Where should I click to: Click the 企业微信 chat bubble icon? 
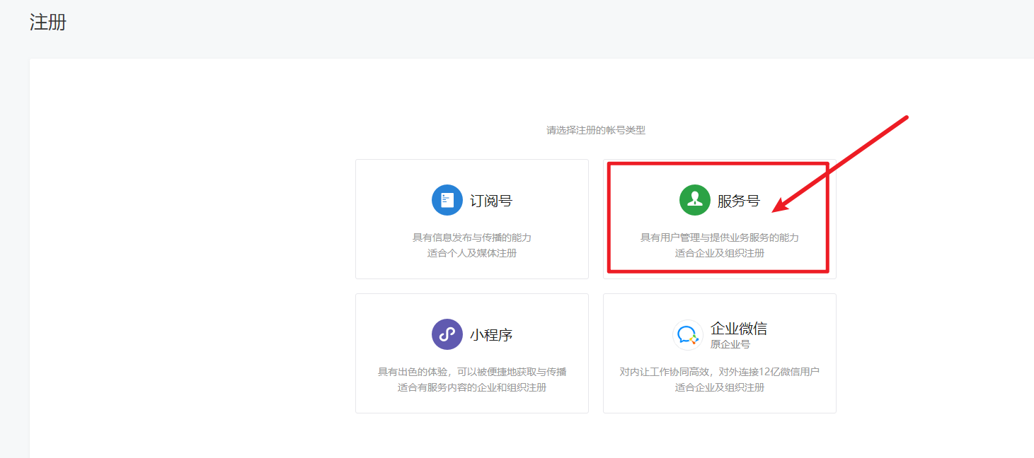pyautogui.click(x=687, y=334)
